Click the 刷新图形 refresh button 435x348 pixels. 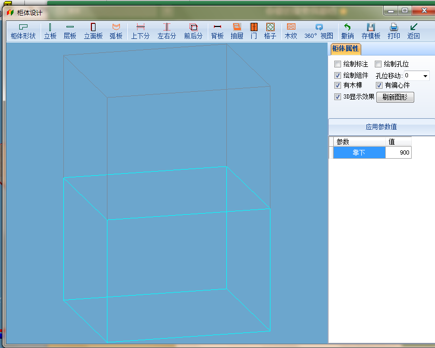click(x=395, y=98)
